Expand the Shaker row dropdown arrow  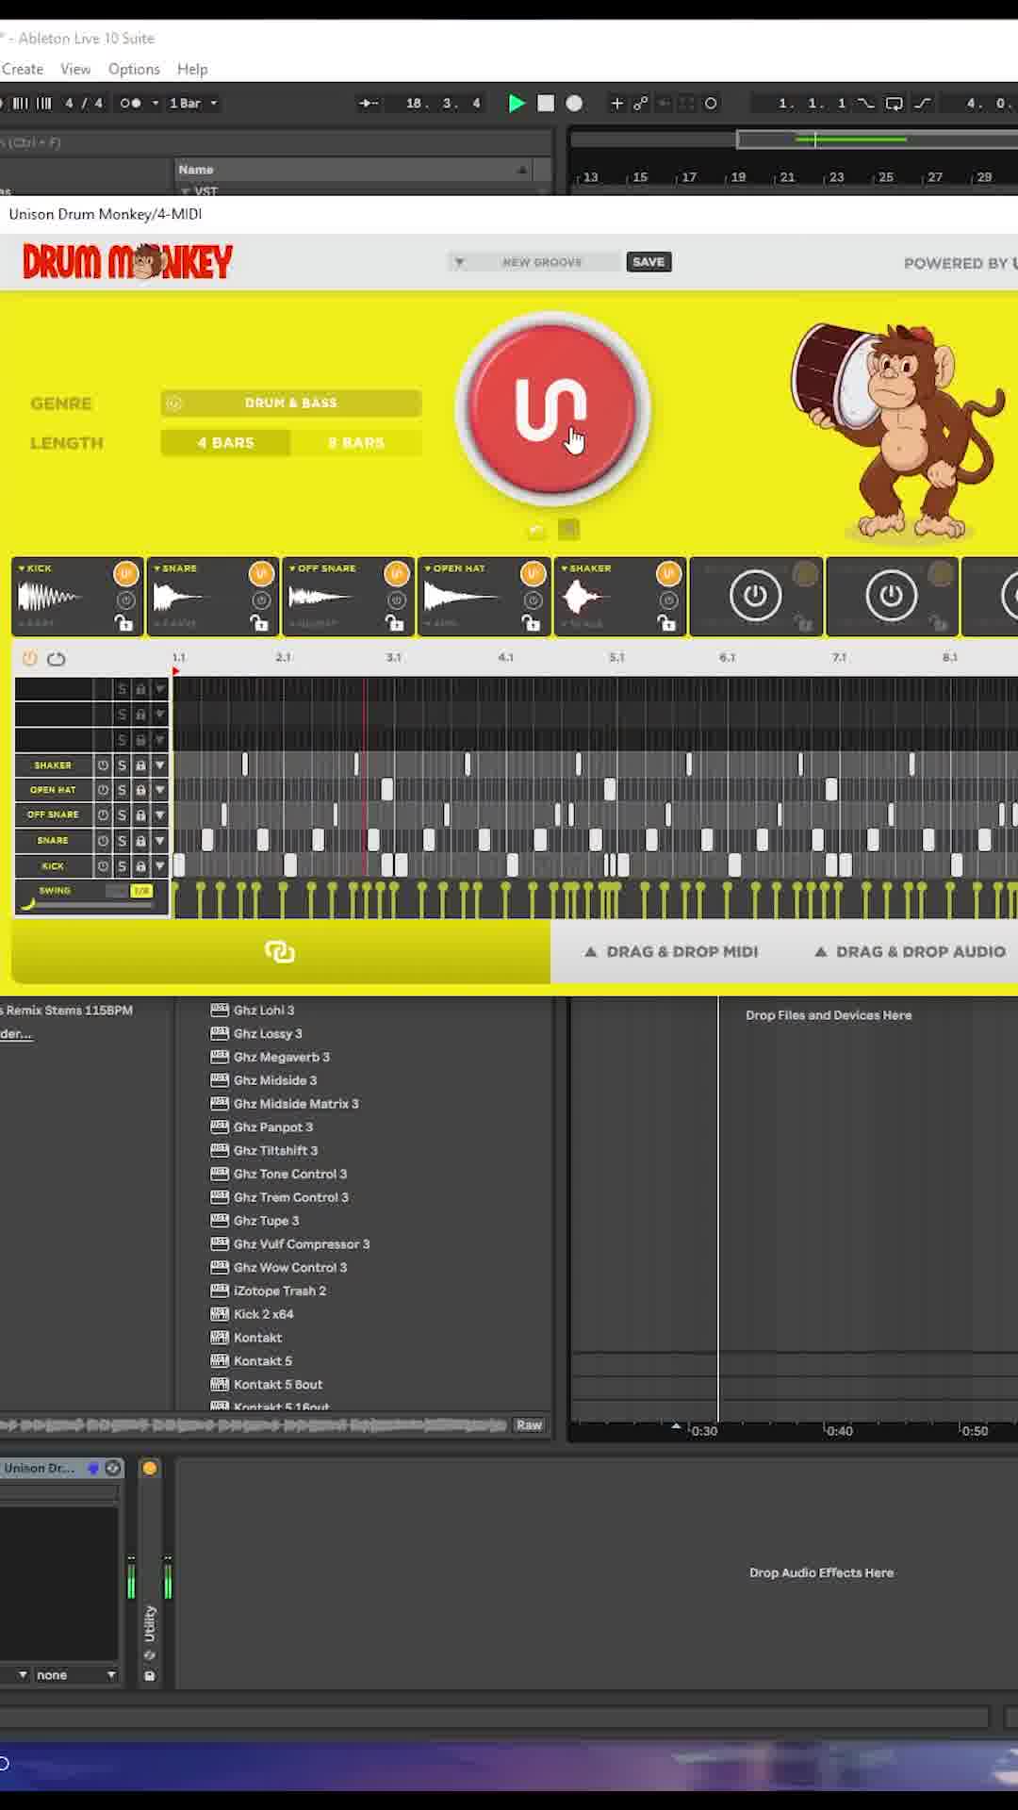160,765
